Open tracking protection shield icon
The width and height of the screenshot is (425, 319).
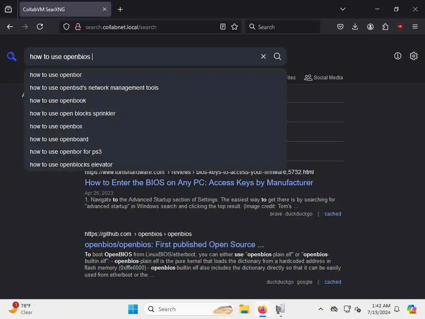pyautogui.click(x=66, y=27)
